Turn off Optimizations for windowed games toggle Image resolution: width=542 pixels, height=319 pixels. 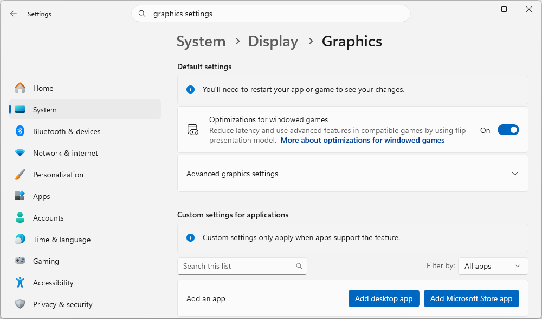point(508,130)
